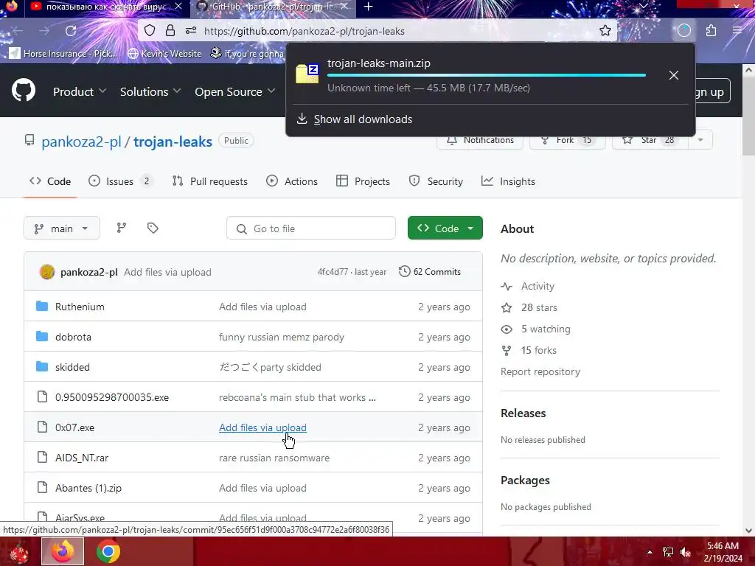Open dobrota folder
Viewport: 755px width, 566px height.
[73, 337]
